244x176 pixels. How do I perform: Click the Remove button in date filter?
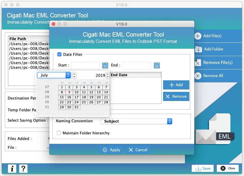click(176, 97)
